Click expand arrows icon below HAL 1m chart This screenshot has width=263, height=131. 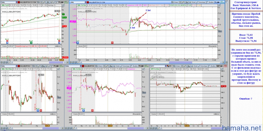[x=223, y=62]
